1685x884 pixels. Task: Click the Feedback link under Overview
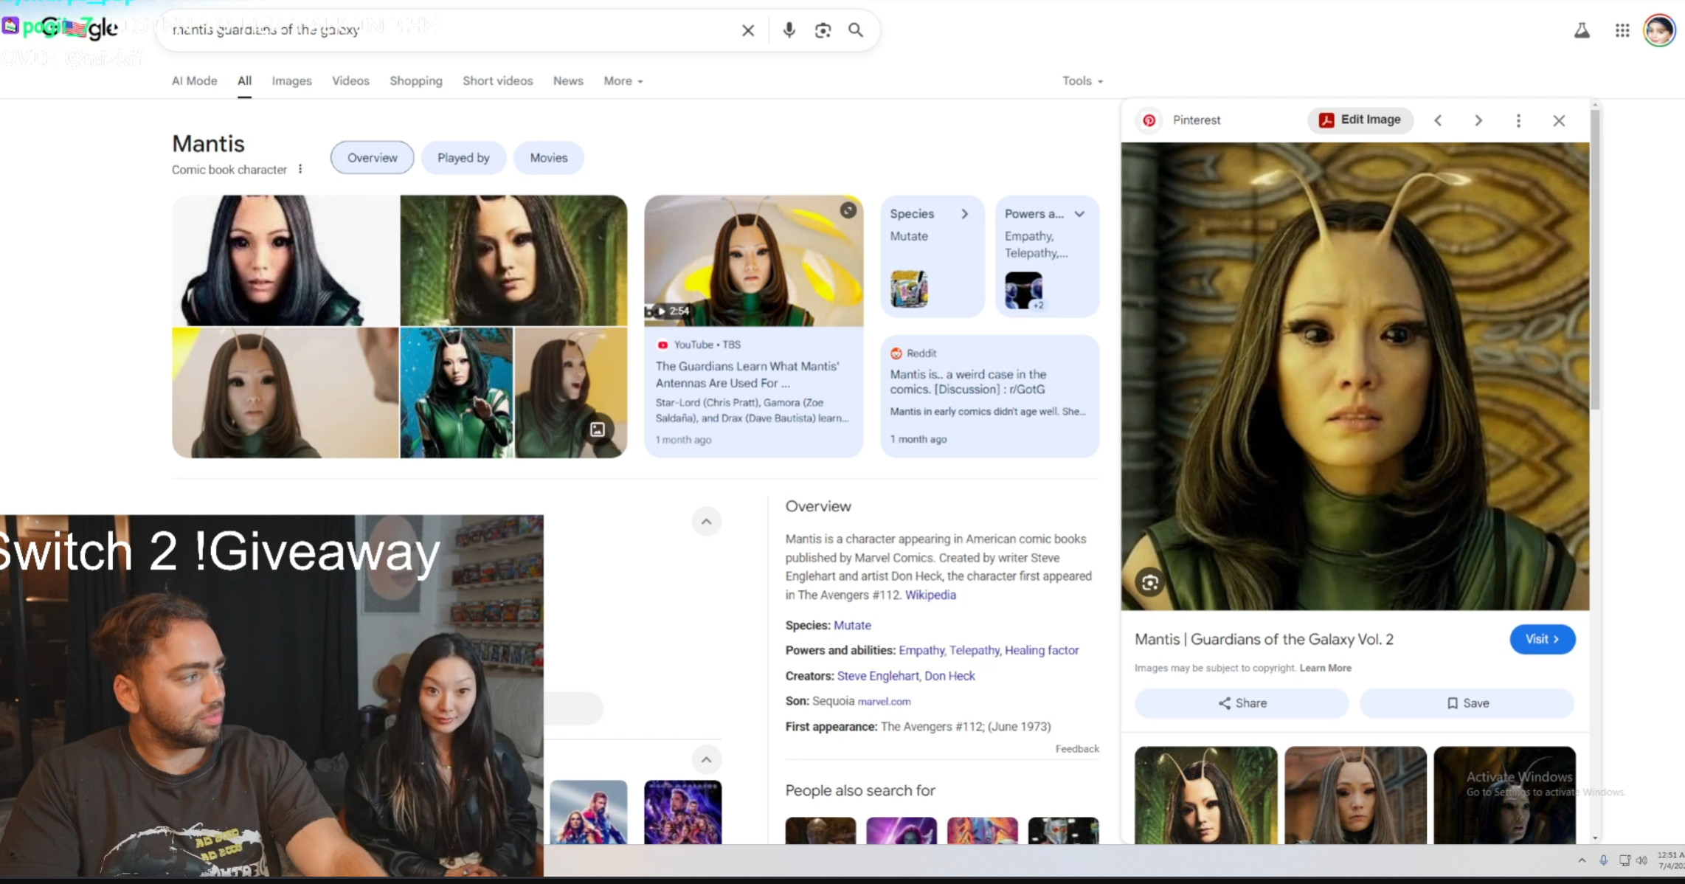point(1077,749)
